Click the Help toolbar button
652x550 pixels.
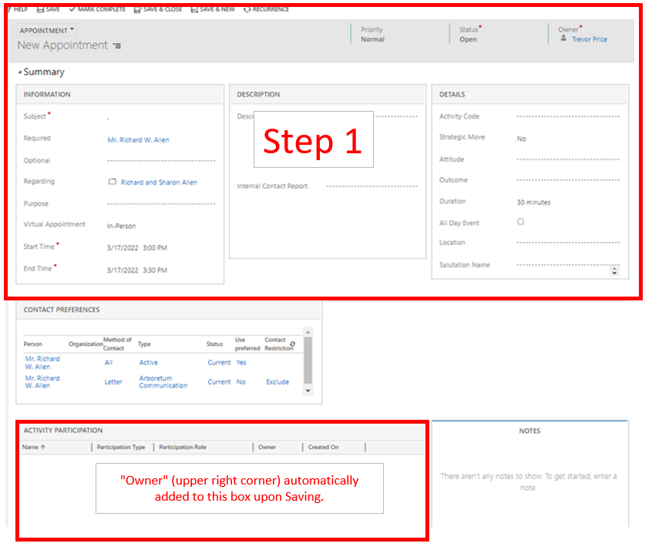point(18,9)
